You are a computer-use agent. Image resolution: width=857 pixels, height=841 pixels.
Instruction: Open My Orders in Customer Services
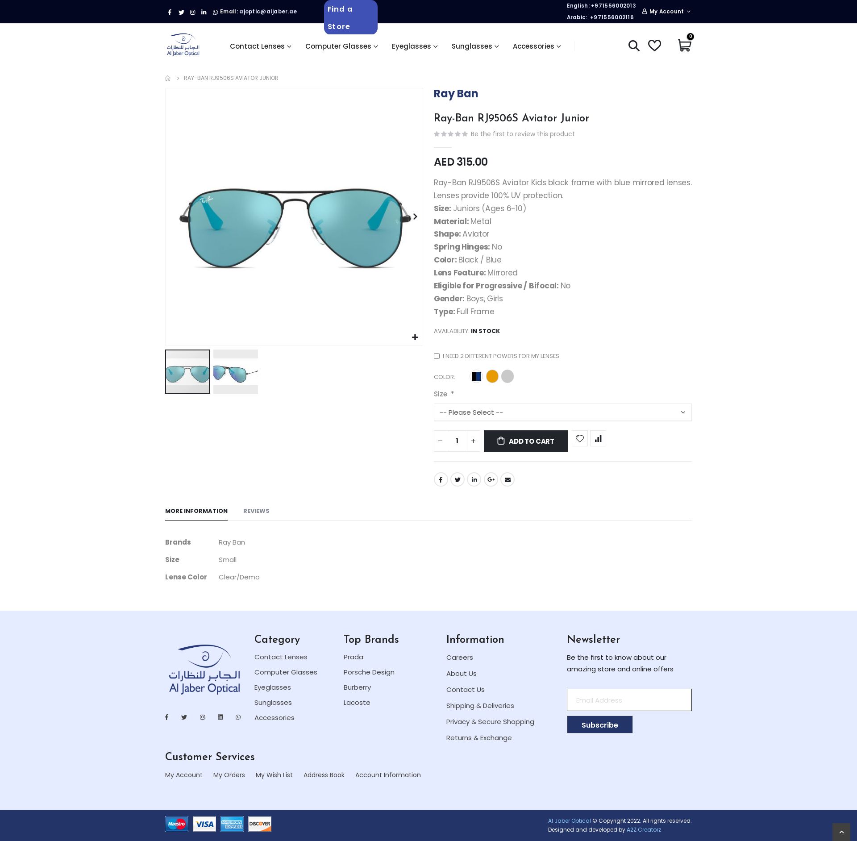click(229, 775)
